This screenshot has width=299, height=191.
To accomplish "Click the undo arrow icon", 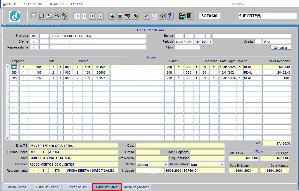I will pyautogui.click(x=146, y=16).
